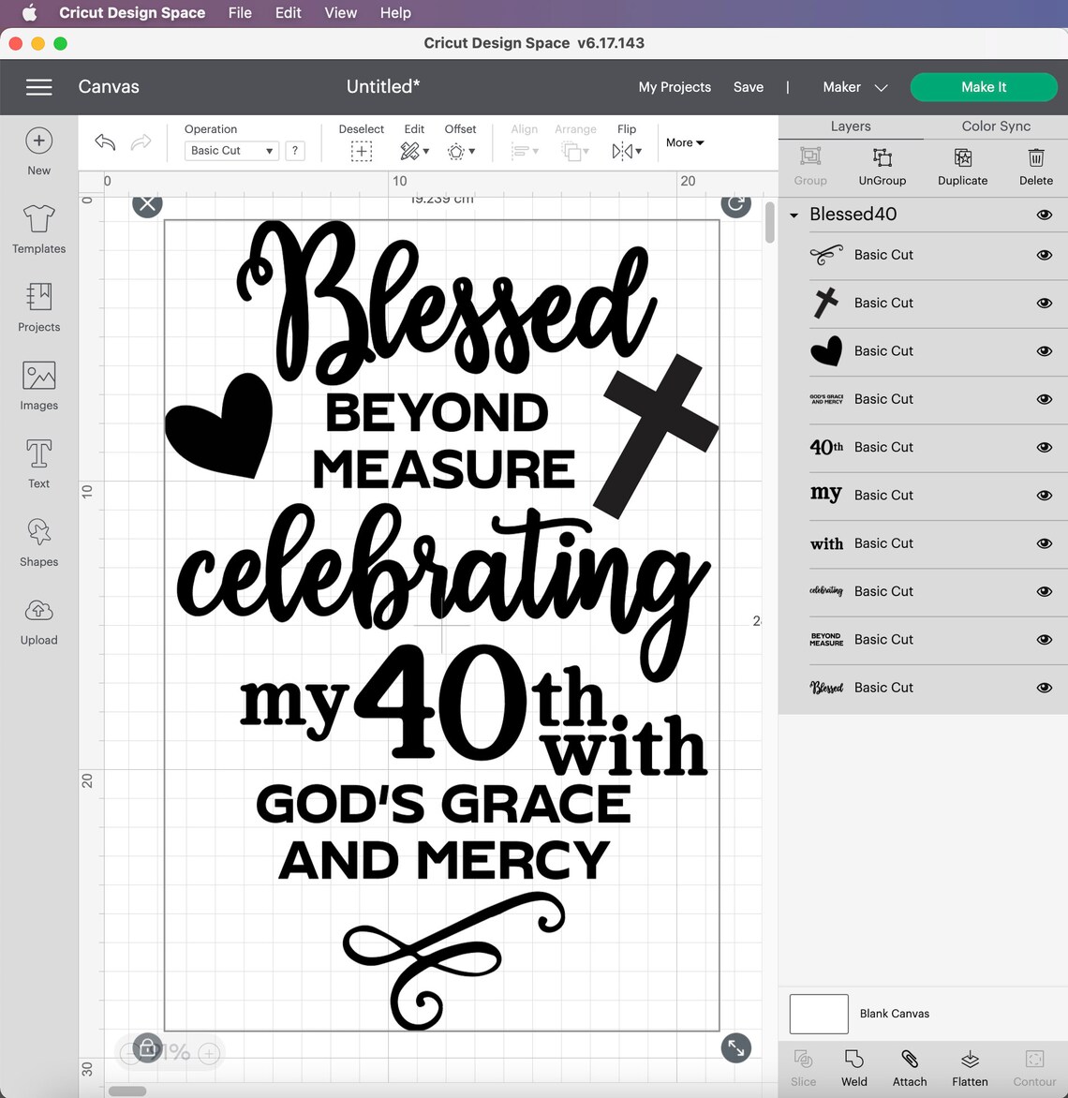
Task: Delete the selected layers with trash icon
Action: pos(1036,156)
